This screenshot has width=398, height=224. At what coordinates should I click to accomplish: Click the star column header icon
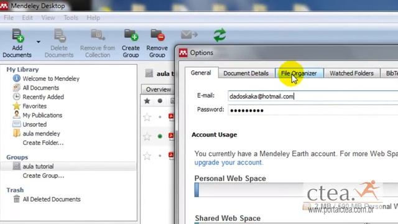pyautogui.click(x=147, y=101)
